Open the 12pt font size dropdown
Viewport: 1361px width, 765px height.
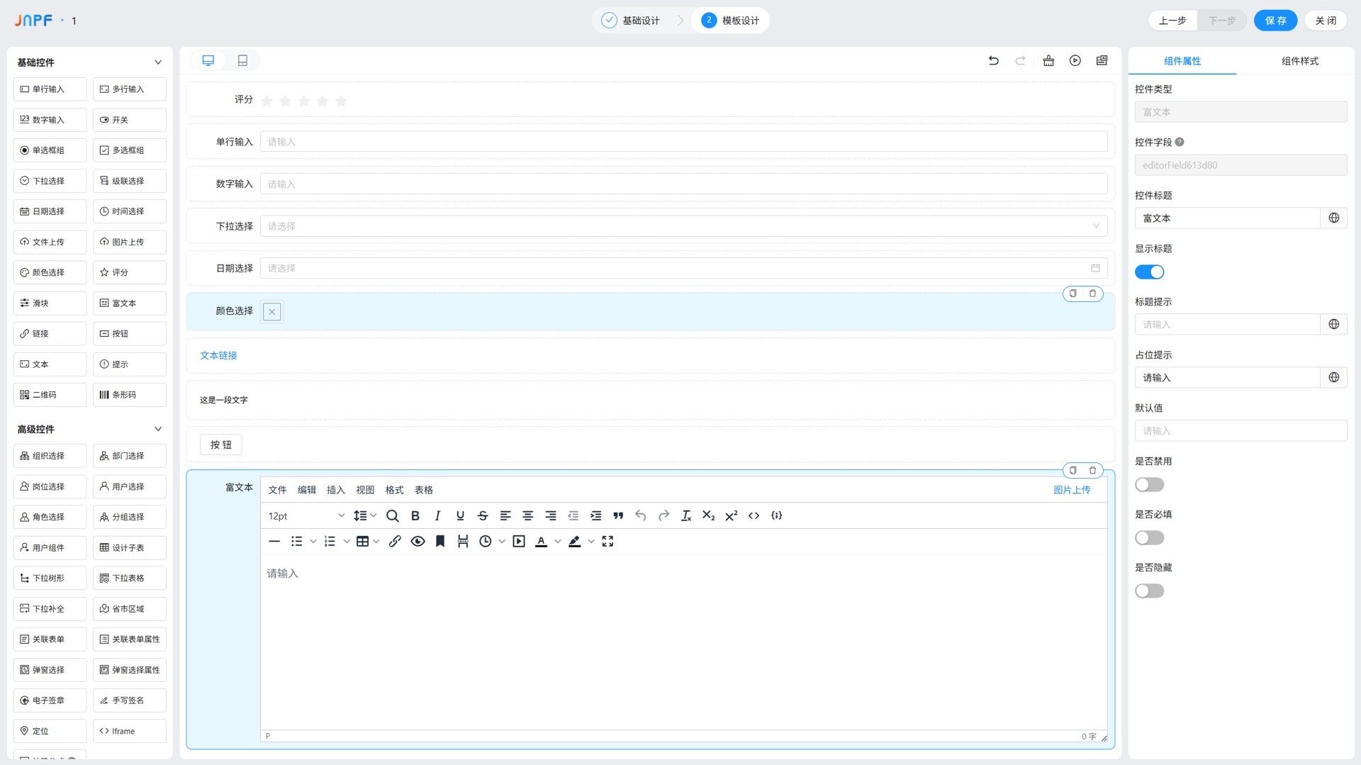tap(306, 515)
